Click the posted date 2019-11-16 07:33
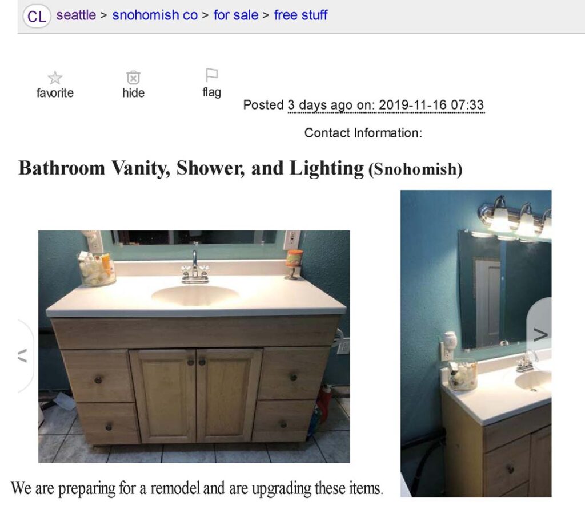The height and width of the screenshot is (526, 585). 431,104
